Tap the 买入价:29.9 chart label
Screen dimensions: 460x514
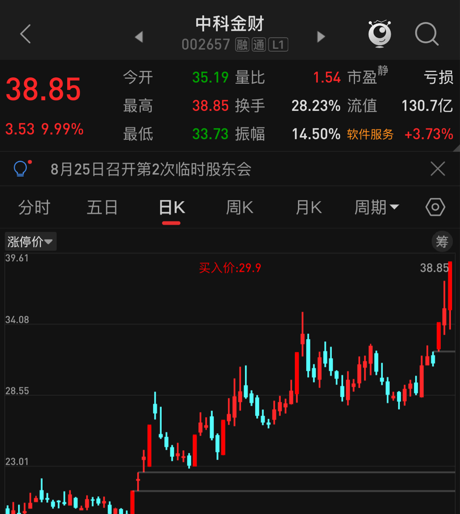tap(230, 268)
